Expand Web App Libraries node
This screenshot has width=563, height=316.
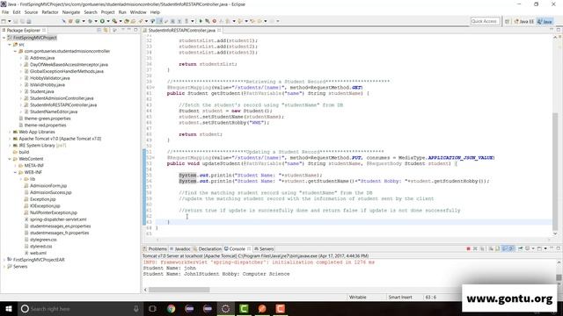(x=10, y=132)
